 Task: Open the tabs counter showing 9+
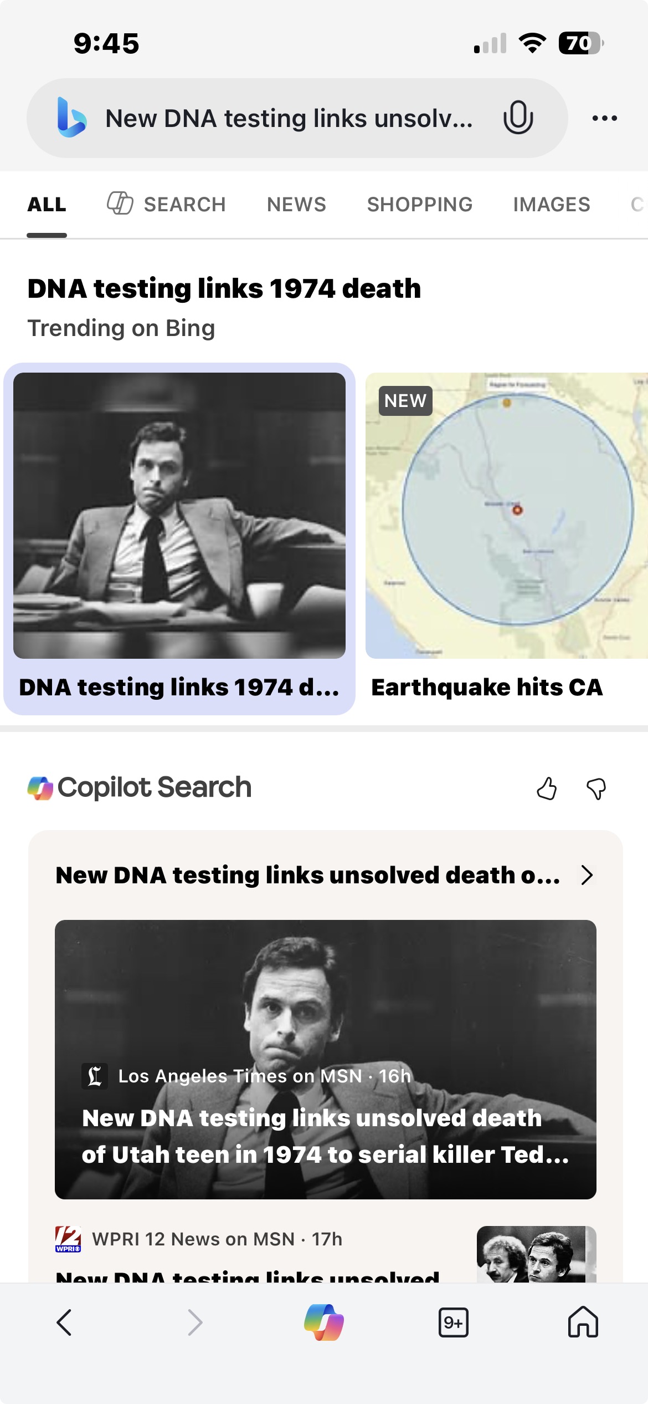[453, 1322]
